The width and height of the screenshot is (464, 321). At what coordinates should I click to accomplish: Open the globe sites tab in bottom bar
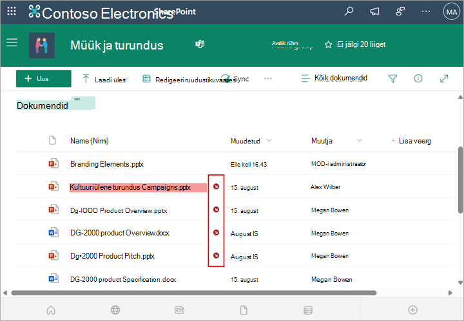click(x=115, y=310)
